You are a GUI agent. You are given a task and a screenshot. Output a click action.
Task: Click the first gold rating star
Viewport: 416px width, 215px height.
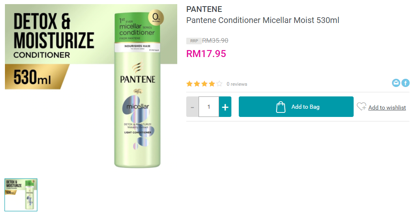[x=190, y=84]
